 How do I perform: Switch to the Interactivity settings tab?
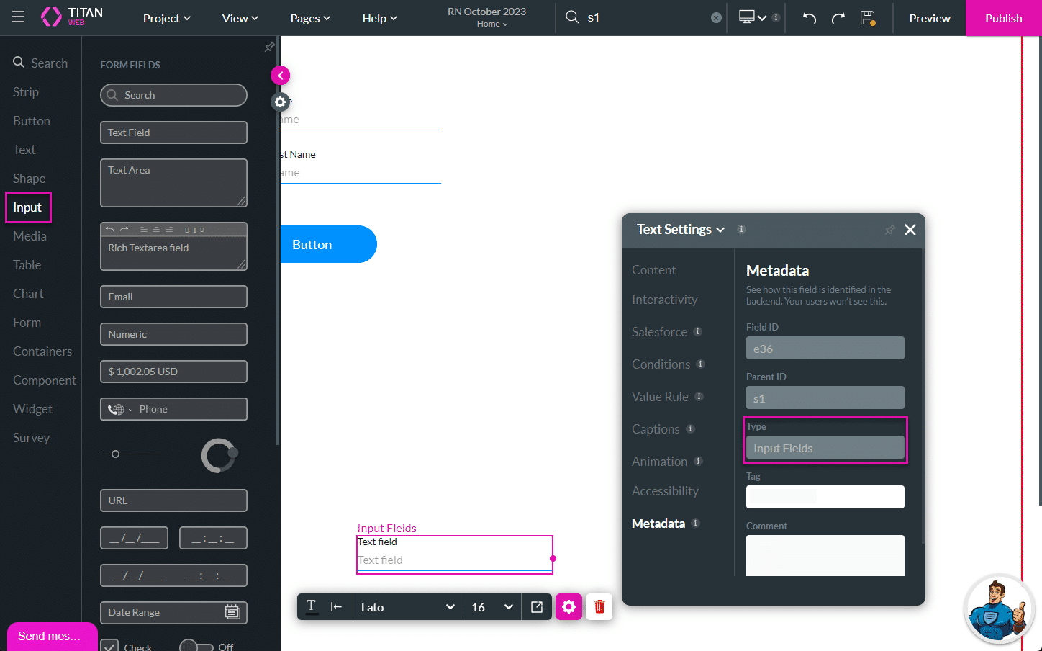(664, 300)
